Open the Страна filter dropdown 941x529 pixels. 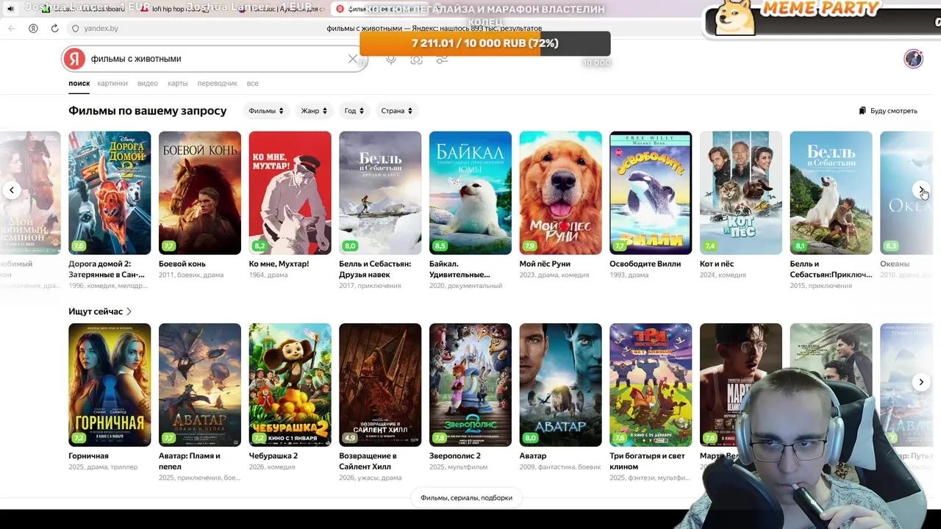pyautogui.click(x=397, y=111)
